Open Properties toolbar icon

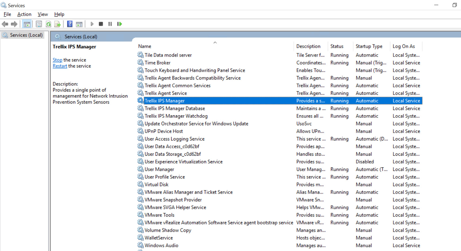pyautogui.click(x=39, y=24)
